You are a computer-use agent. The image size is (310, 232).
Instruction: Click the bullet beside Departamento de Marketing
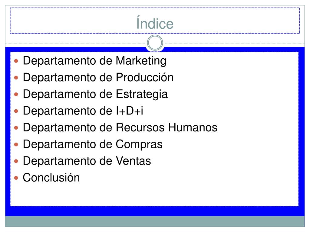[16, 61]
